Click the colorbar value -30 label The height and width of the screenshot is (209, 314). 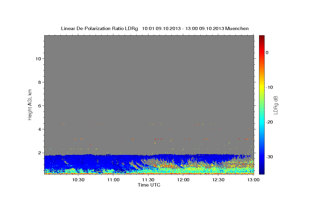click(269, 157)
